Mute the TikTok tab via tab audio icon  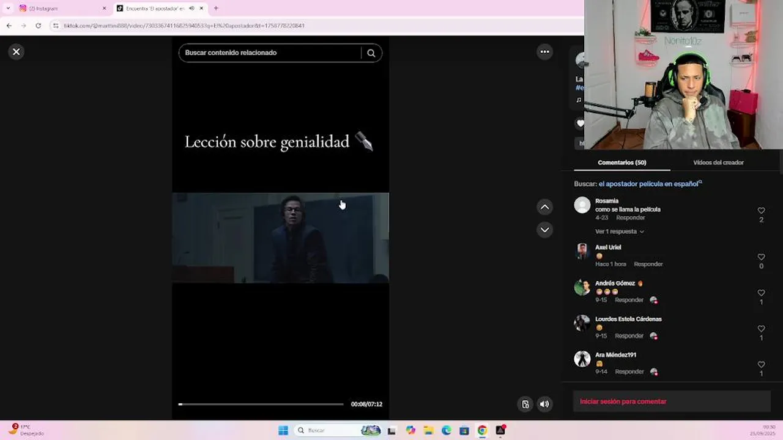coord(191,9)
